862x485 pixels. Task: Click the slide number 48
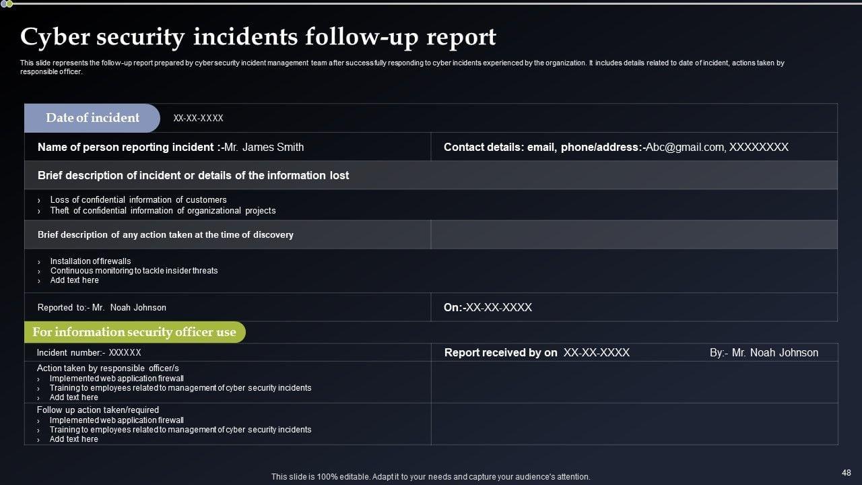point(846,473)
